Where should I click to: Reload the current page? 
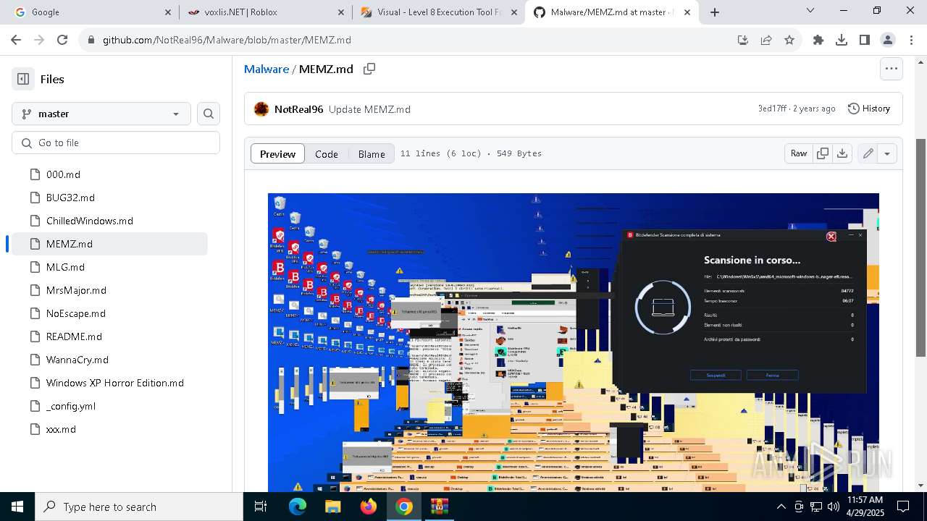click(62, 40)
